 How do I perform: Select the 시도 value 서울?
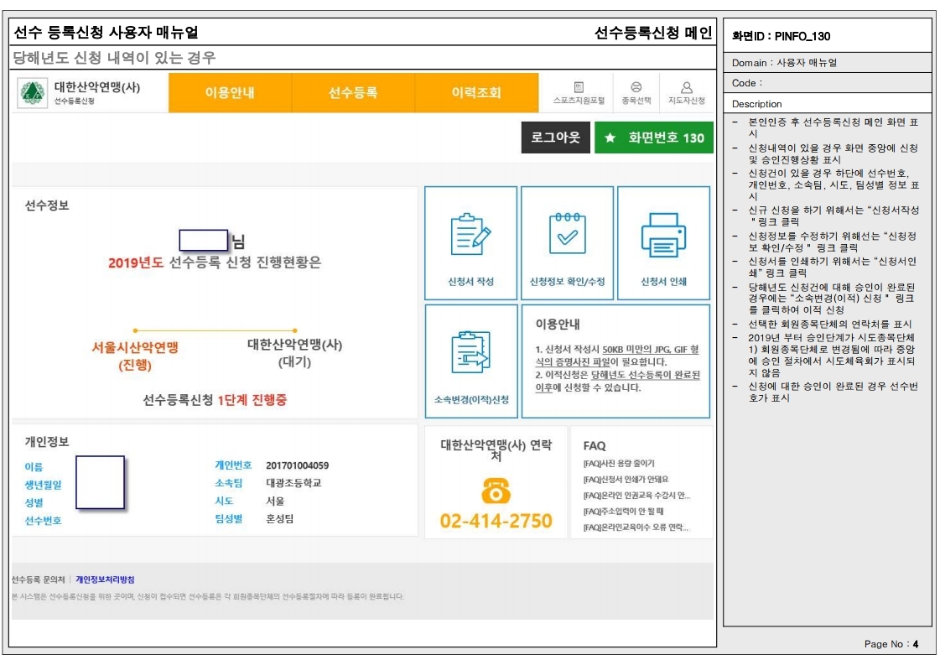[275, 501]
